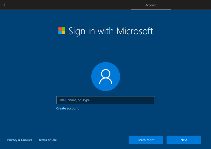Click the "Sign in with Microsoft" heading
Screen dimensions: 211x149
click(110, 31)
